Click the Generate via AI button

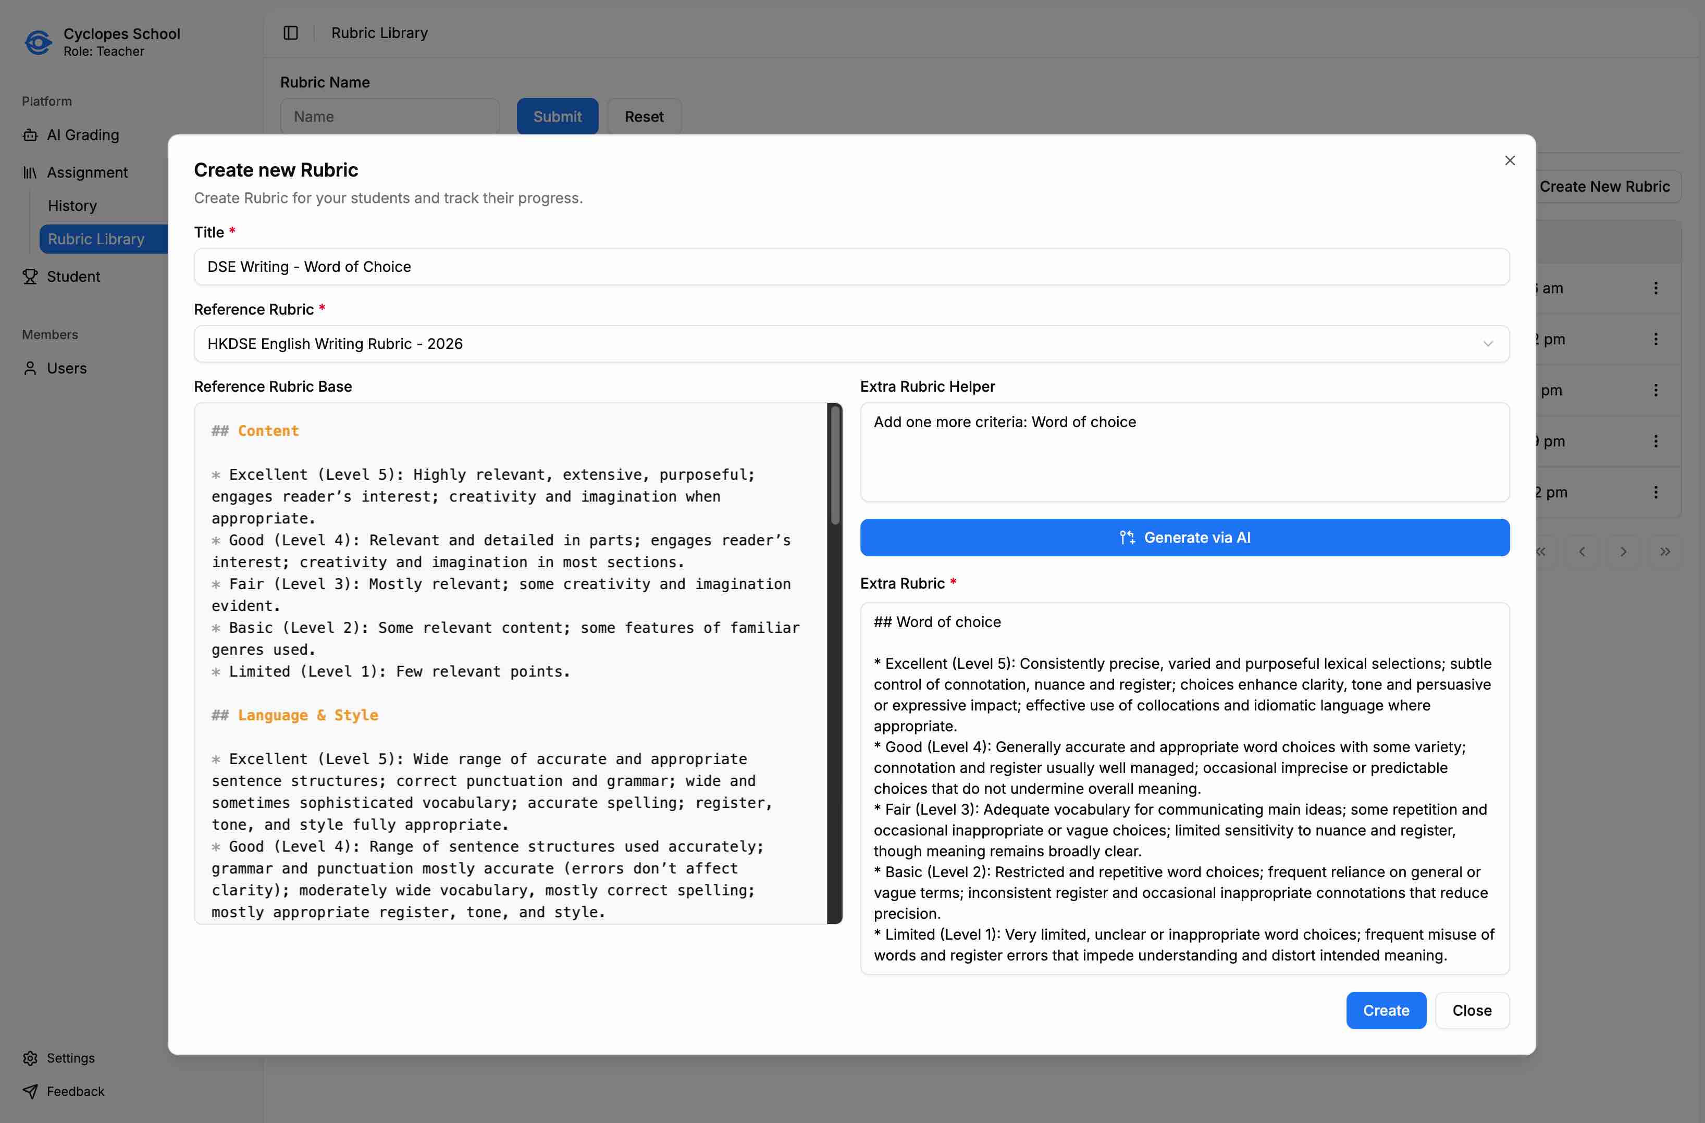(1184, 537)
